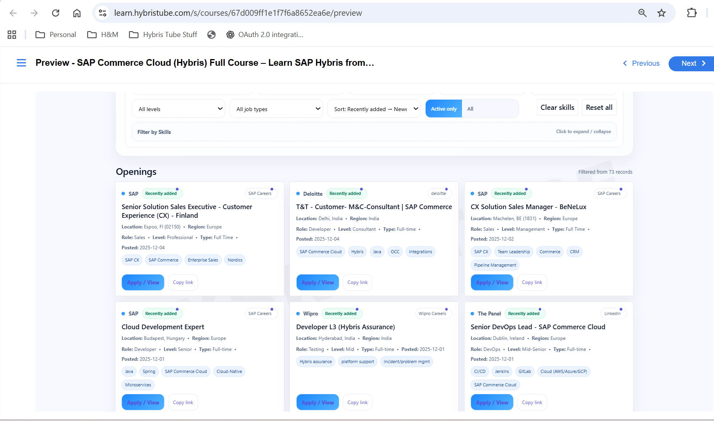The image size is (714, 421).
Task: Expand the All levels dropdown
Action: coord(178,109)
